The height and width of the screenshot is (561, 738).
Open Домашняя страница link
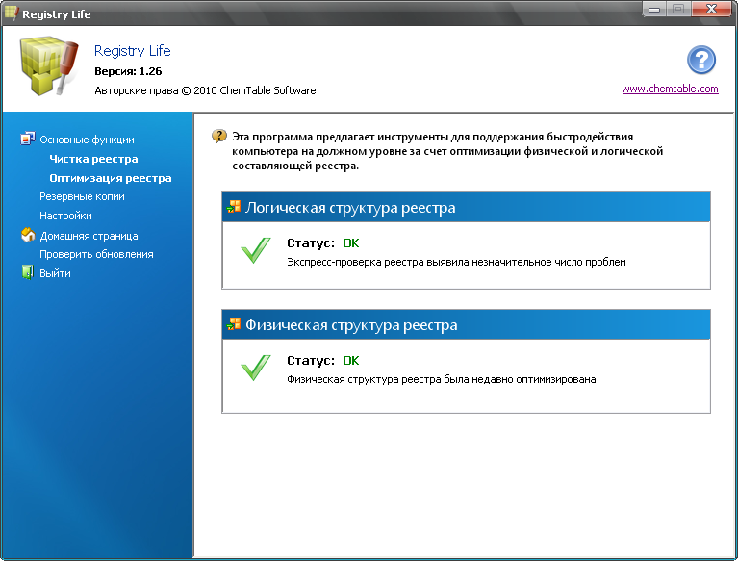pyautogui.click(x=89, y=236)
